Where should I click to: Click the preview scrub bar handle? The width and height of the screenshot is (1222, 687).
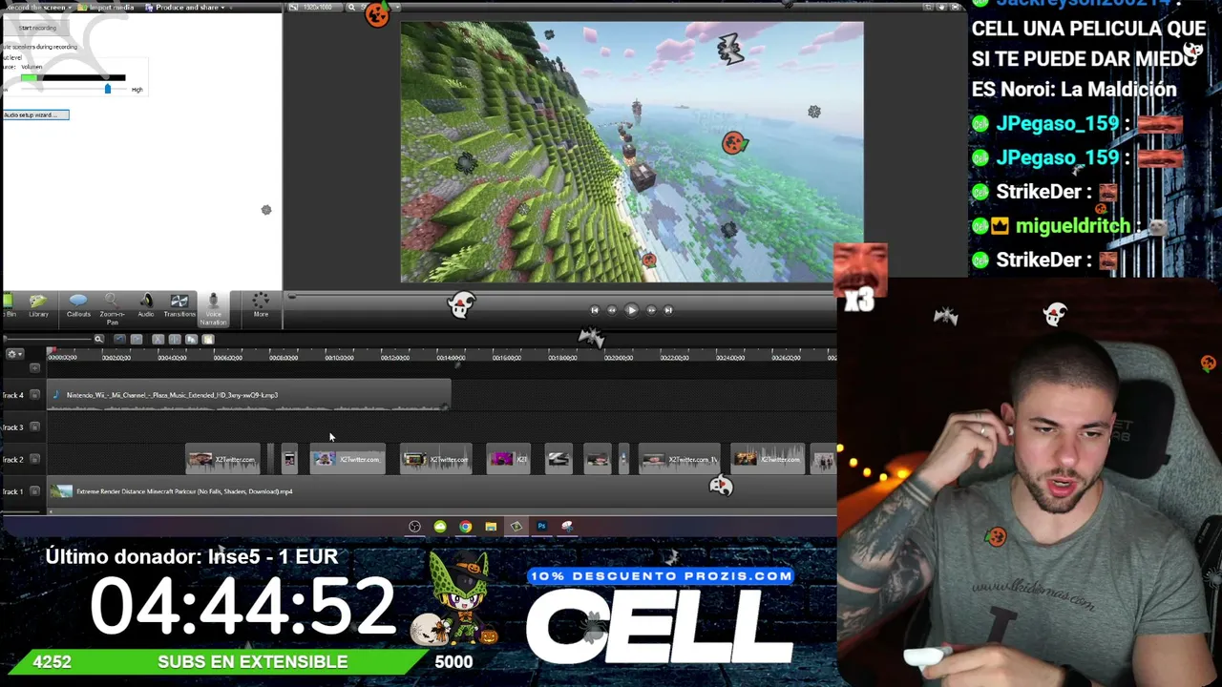[x=292, y=297]
